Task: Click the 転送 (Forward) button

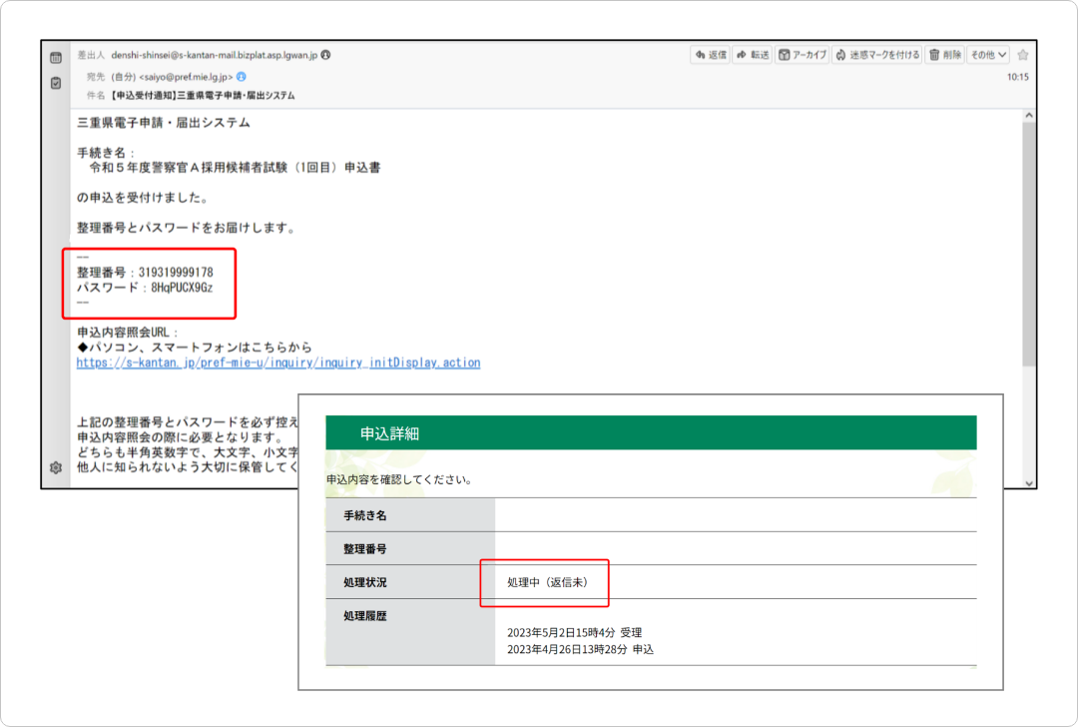Action: pyautogui.click(x=753, y=55)
